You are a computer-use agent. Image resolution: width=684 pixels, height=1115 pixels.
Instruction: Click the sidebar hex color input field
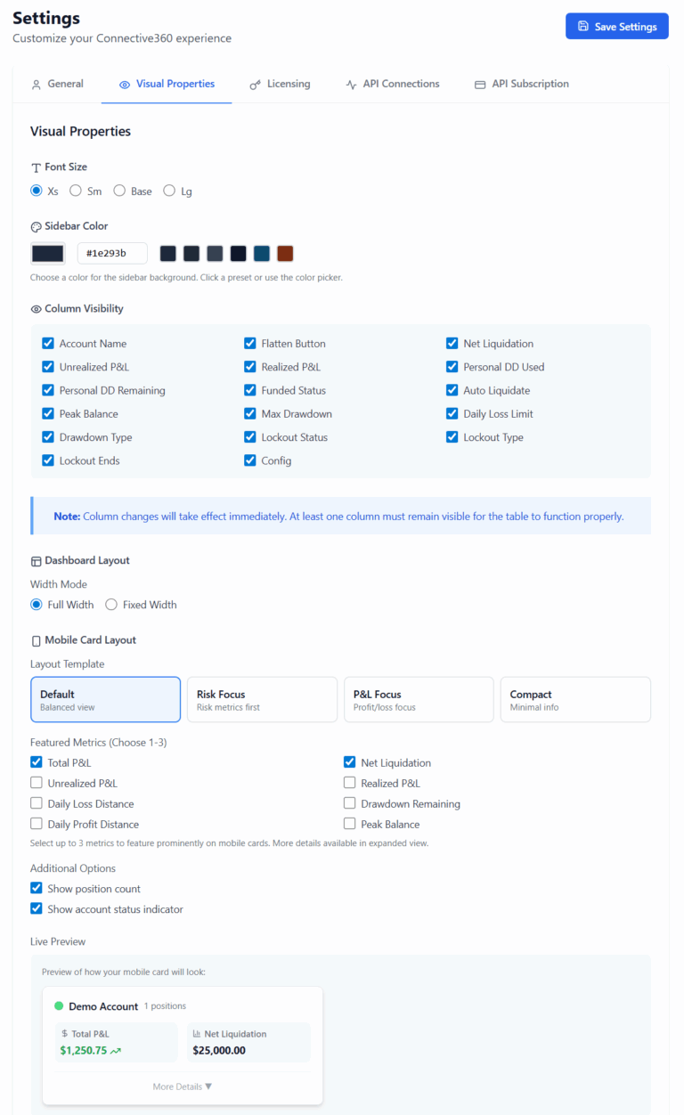tap(112, 253)
